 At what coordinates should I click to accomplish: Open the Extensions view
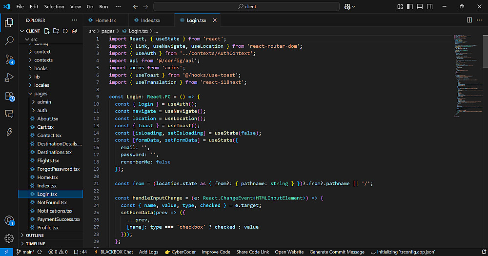tap(9, 96)
